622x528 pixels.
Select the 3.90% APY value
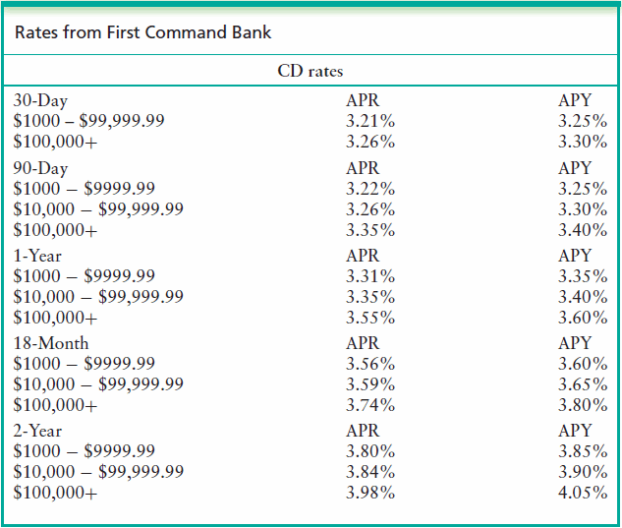pos(582,472)
